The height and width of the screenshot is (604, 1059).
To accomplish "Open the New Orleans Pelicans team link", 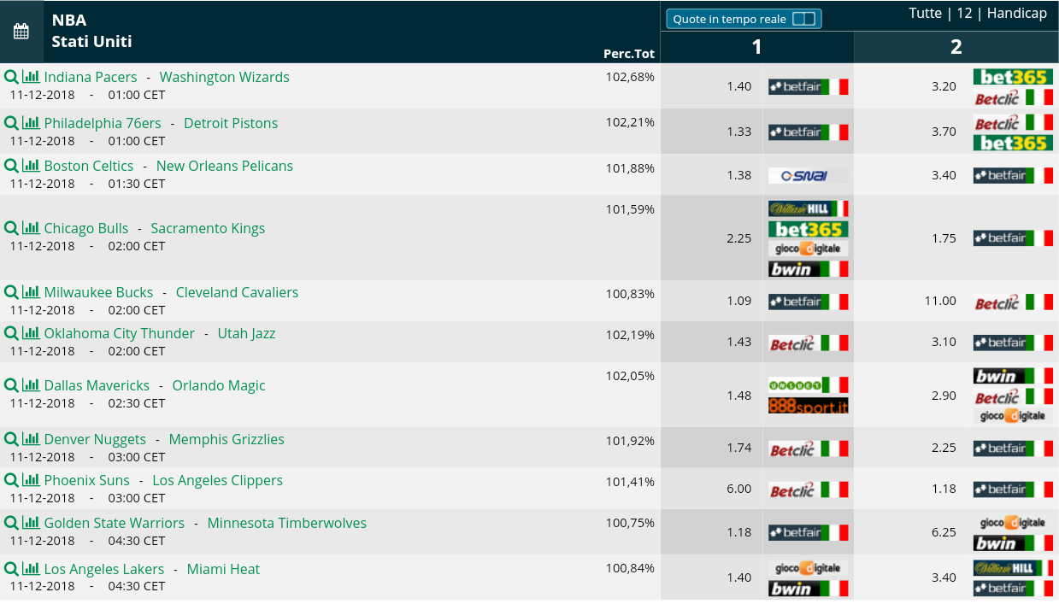I will [x=225, y=166].
